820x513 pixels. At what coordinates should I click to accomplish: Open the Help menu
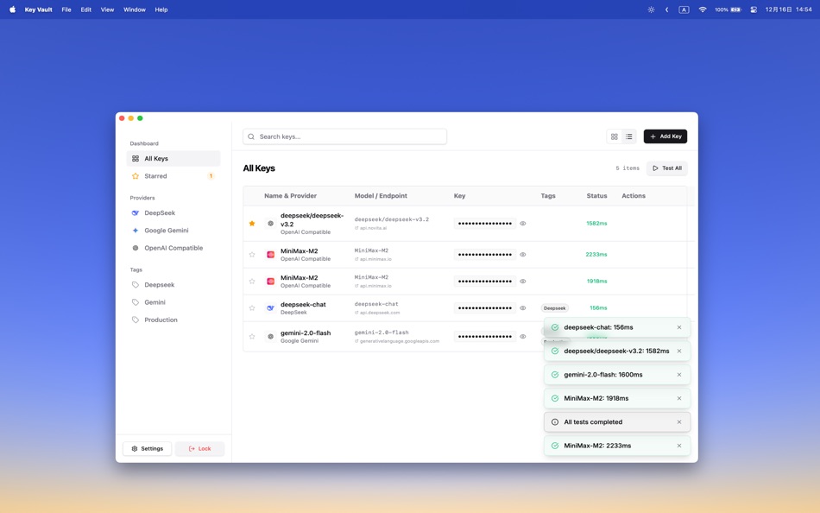pos(161,9)
